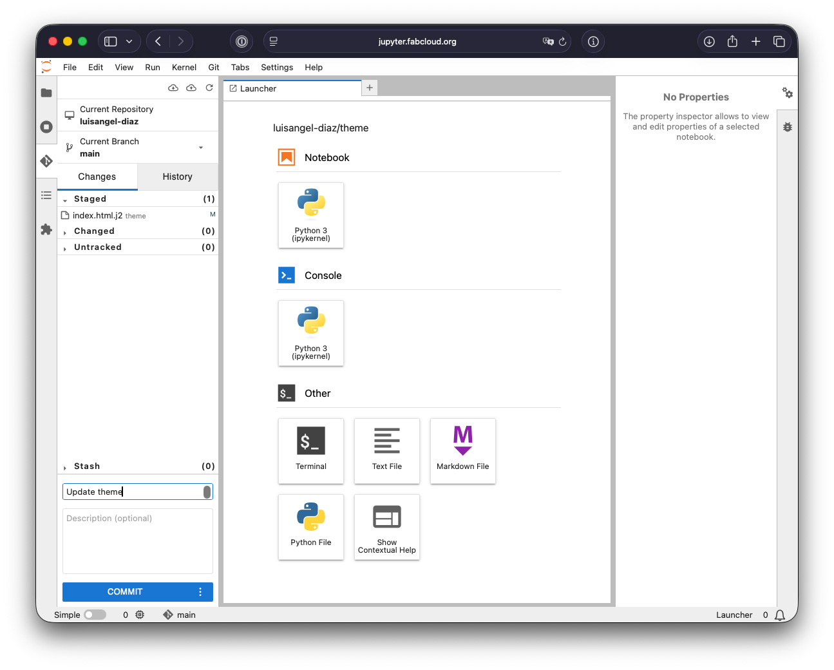Collapse the Staged files section

pos(65,200)
